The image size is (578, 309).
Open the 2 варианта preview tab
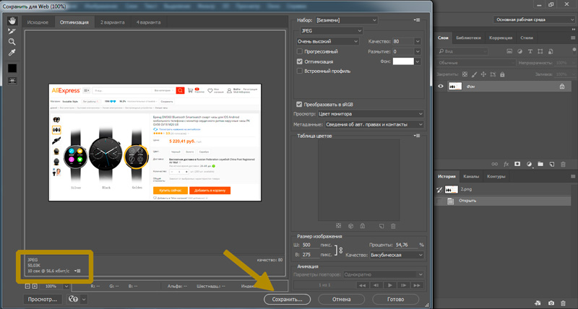coord(111,23)
